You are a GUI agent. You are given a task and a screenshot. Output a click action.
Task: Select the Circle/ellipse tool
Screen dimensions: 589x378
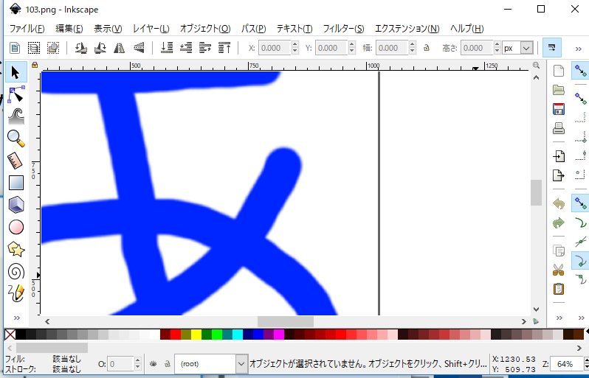[x=16, y=227]
